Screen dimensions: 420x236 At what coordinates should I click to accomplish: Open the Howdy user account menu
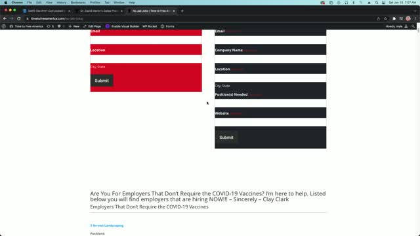[396, 26]
